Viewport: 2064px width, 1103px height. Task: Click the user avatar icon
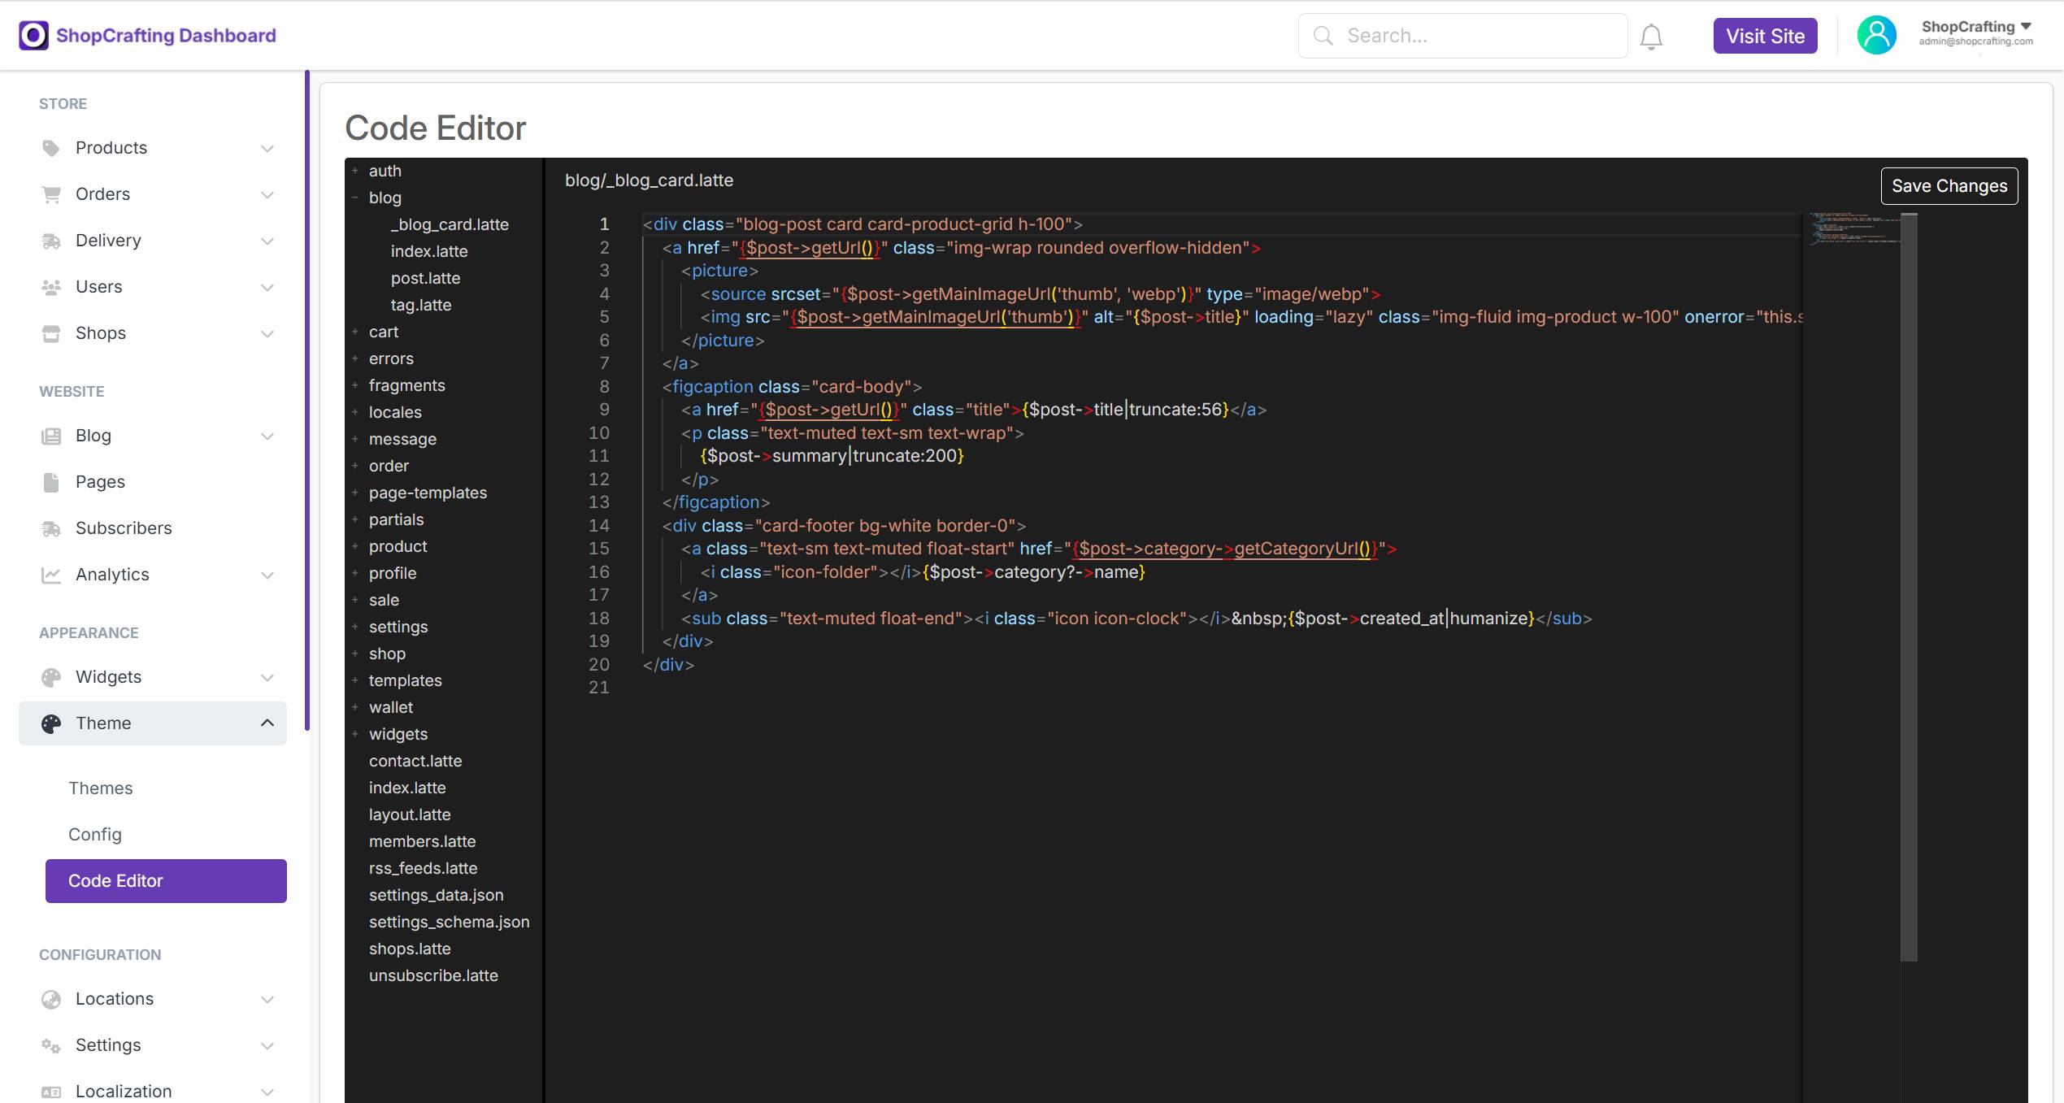click(1876, 35)
